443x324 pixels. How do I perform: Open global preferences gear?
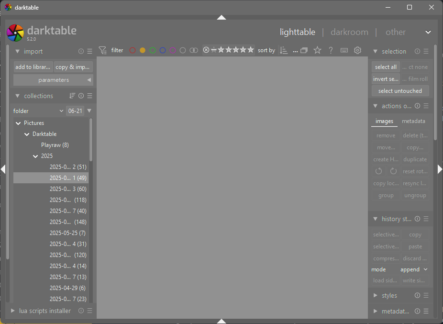click(x=358, y=50)
